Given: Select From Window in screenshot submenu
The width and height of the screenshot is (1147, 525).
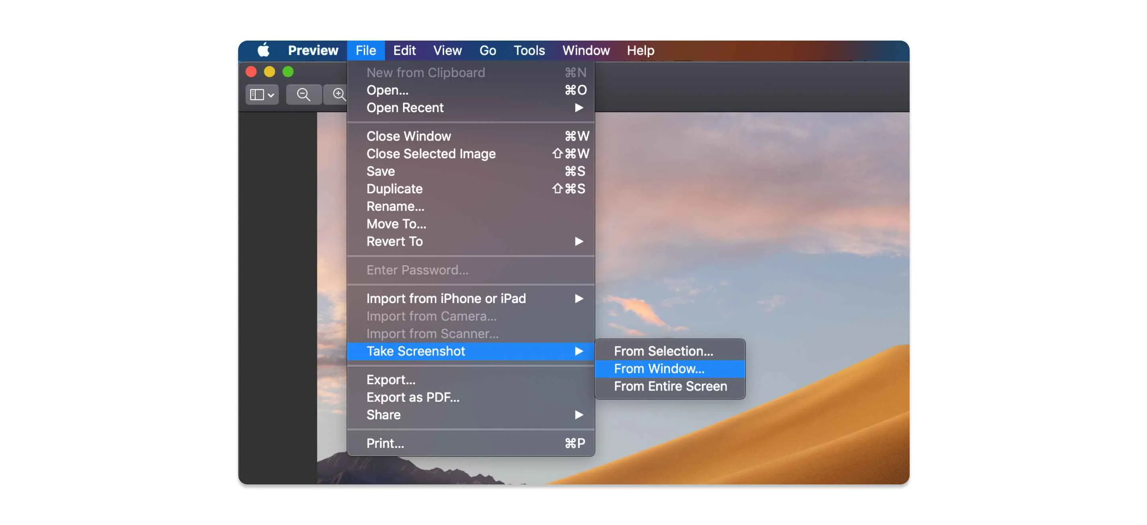Looking at the screenshot, I should pyautogui.click(x=659, y=369).
